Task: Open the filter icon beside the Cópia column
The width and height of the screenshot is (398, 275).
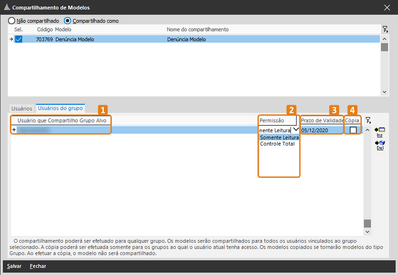Action: pos(368,120)
